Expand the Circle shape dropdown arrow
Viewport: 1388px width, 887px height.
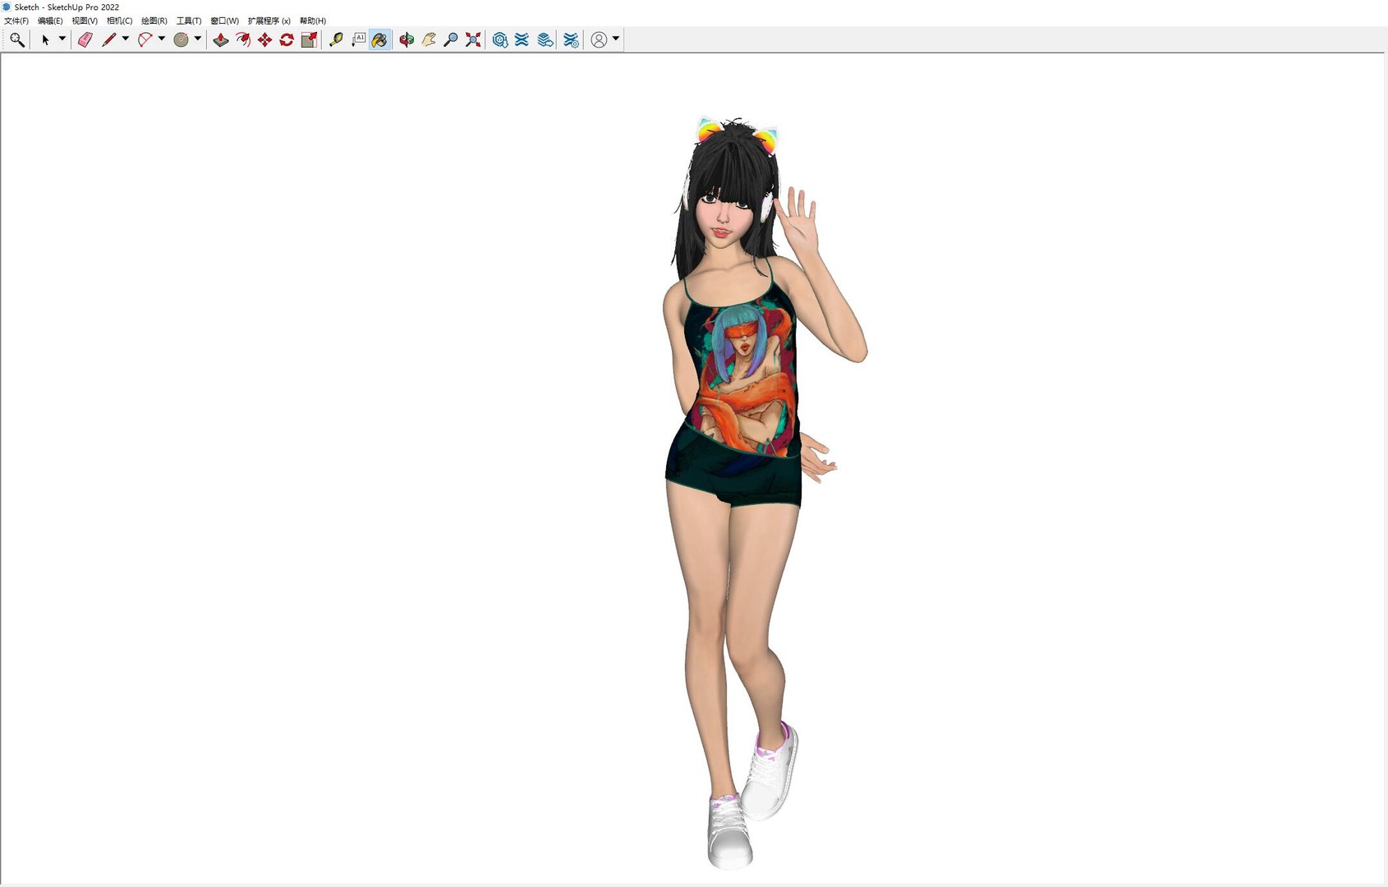tap(197, 39)
